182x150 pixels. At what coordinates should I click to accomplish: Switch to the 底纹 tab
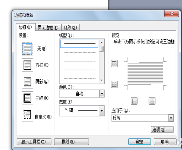pyautogui.click(x=70, y=27)
